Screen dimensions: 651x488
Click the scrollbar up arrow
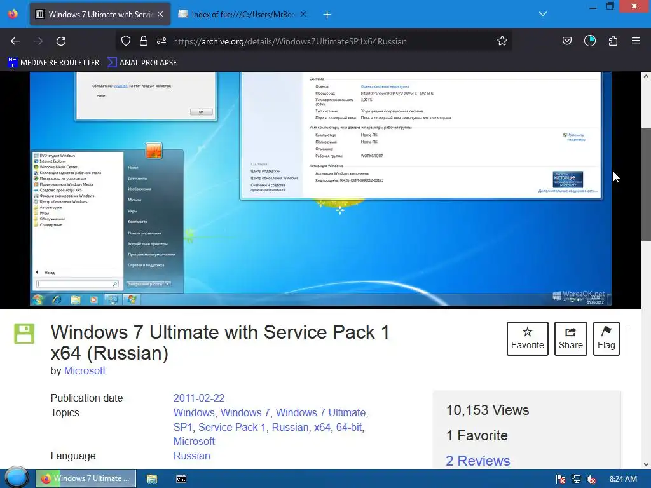click(x=646, y=76)
